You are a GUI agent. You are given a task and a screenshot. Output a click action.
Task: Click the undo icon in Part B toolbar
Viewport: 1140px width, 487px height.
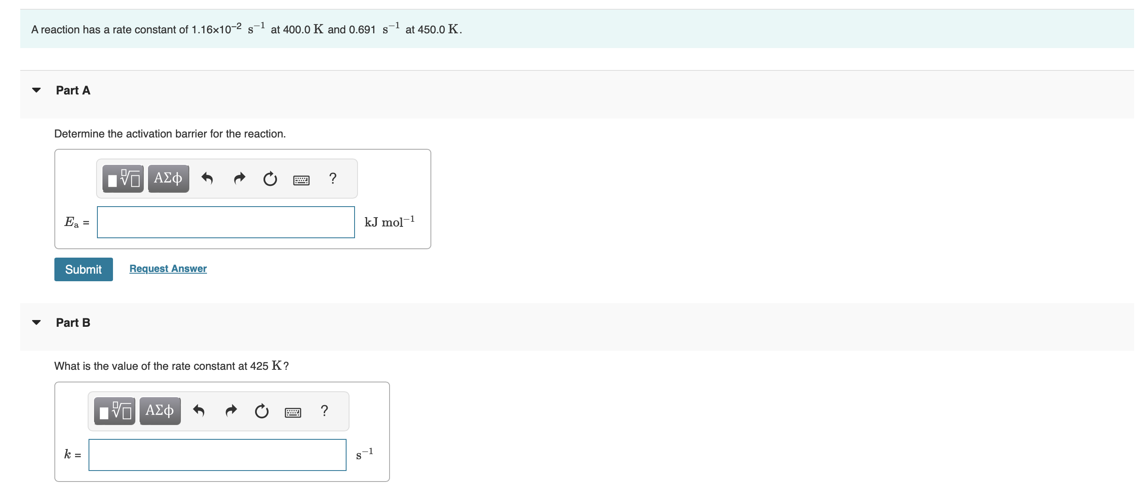pyautogui.click(x=199, y=411)
